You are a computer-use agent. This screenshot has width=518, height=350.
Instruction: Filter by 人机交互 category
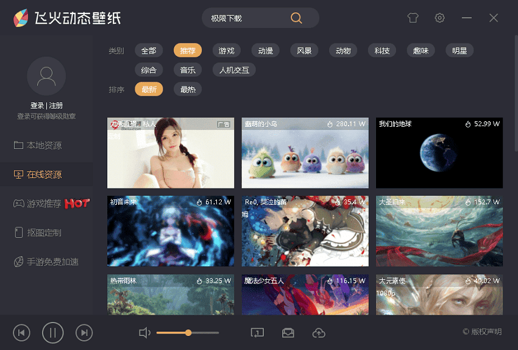coord(234,70)
